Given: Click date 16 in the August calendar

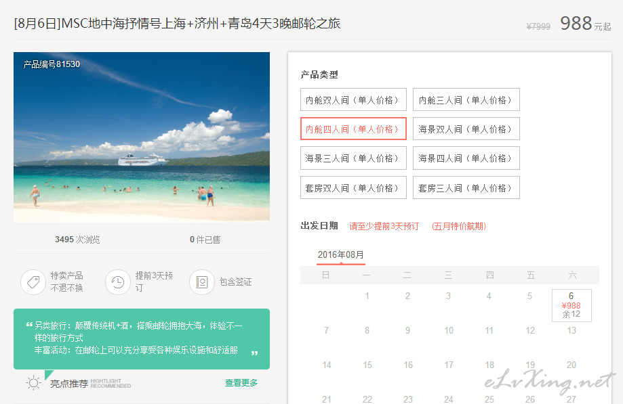Looking at the screenshot, I should [x=408, y=365].
